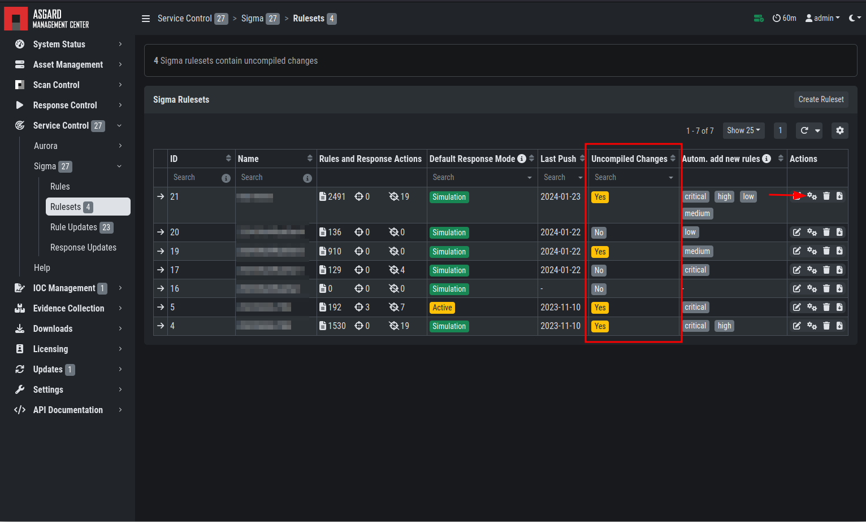Go to page 1 of the table
Viewport: 866px width, 522px height.
pos(780,130)
